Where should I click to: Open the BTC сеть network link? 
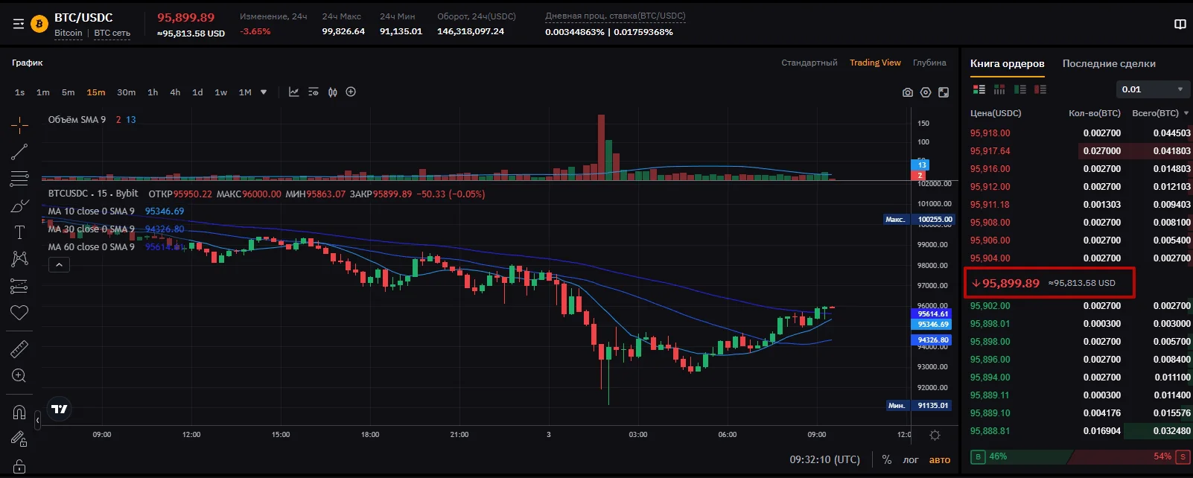click(x=112, y=33)
